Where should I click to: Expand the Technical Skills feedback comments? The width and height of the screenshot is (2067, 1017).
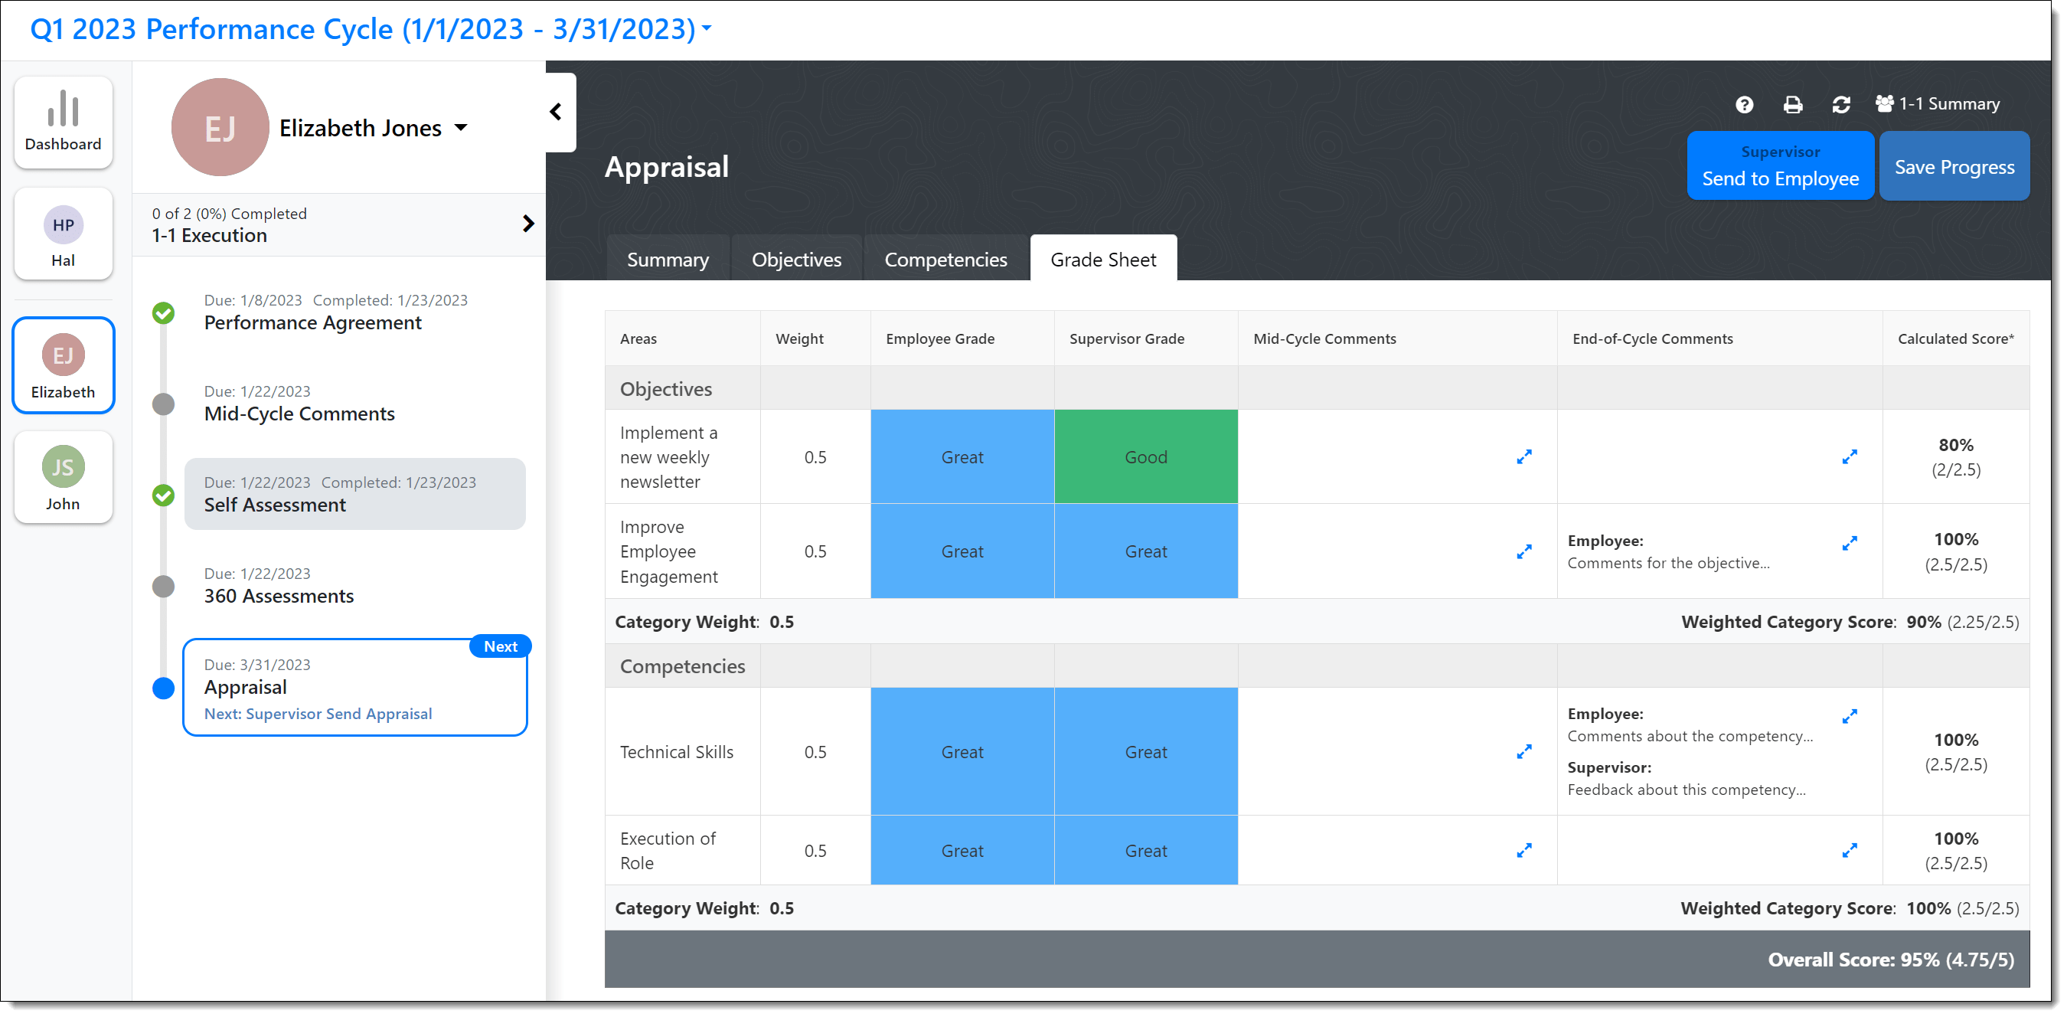1850,715
